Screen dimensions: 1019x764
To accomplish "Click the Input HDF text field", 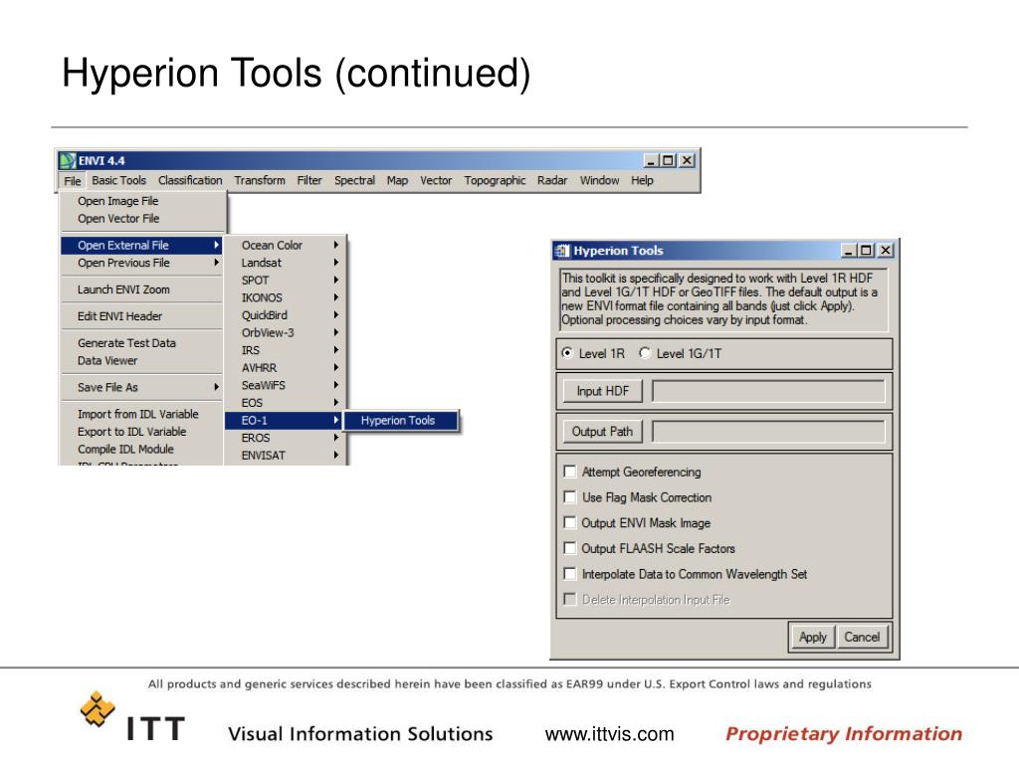I will (x=768, y=391).
